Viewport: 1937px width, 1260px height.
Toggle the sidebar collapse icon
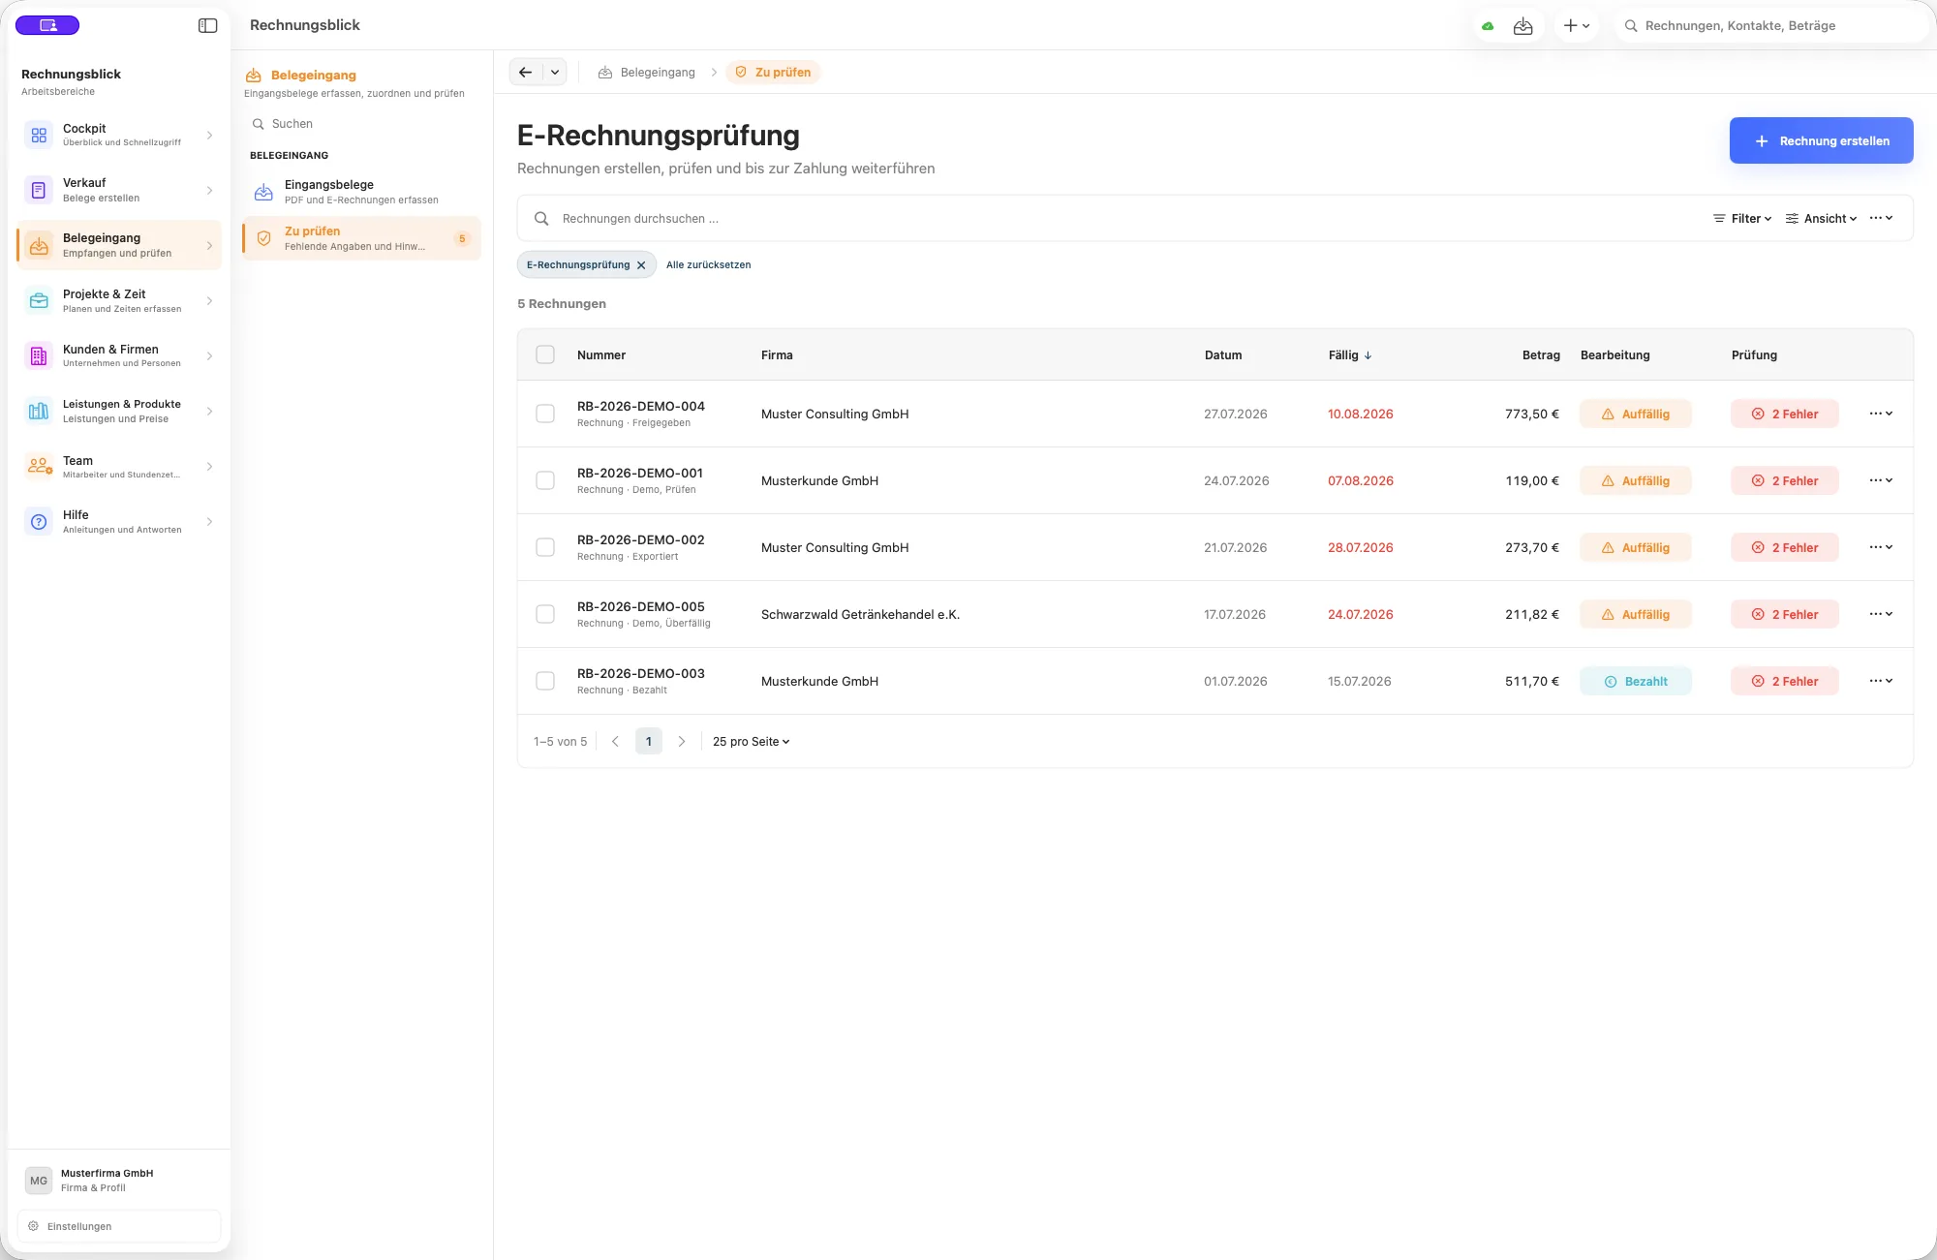coord(207,26)
